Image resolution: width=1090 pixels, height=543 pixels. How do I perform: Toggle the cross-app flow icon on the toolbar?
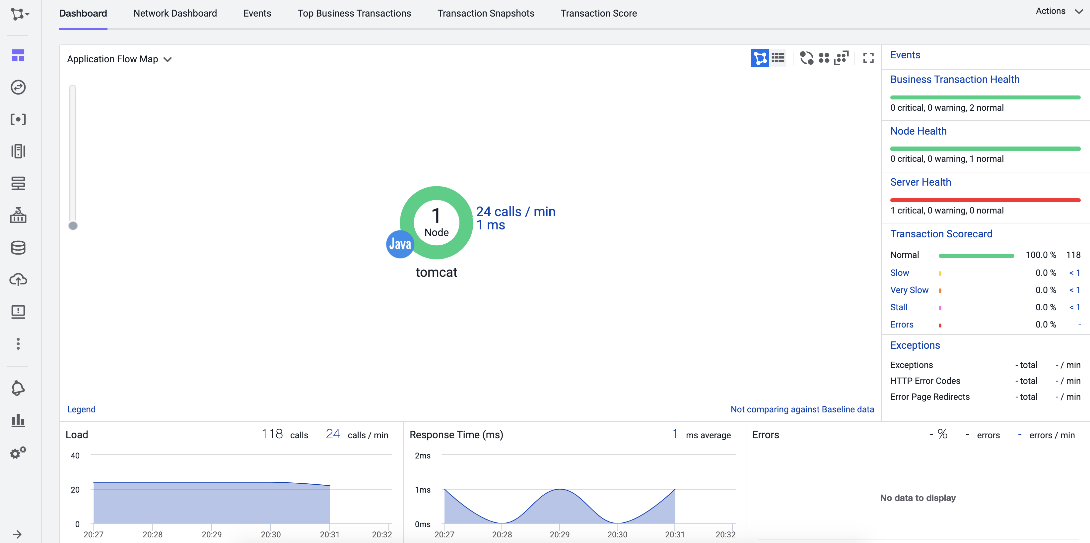pos(806,58)
